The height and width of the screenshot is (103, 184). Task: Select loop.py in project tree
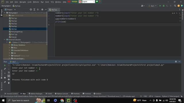[13, 37]
